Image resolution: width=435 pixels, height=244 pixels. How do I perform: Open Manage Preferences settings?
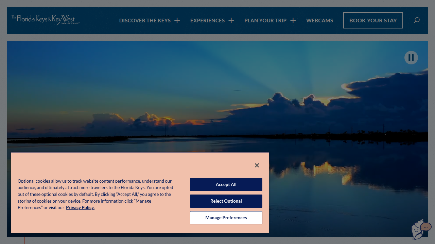(x=226, y=218)
